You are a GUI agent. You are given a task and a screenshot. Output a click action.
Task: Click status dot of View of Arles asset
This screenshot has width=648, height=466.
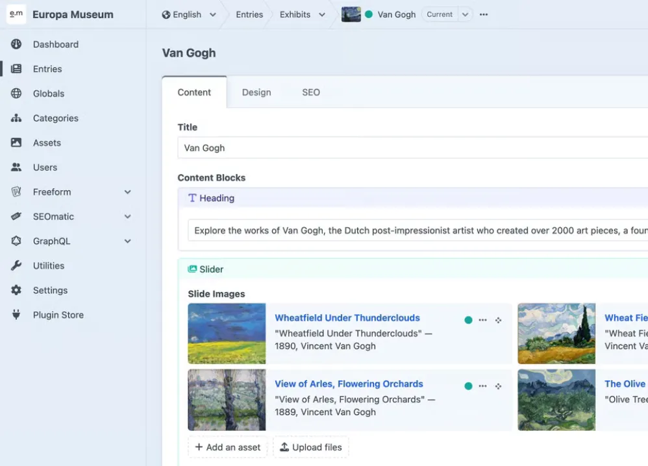pos(468,386)
